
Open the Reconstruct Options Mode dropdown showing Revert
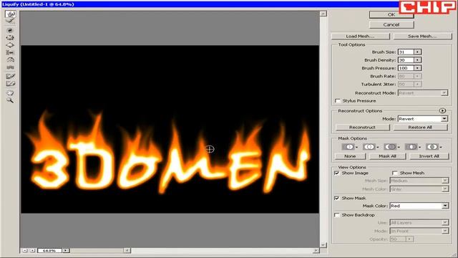(423, 119)
